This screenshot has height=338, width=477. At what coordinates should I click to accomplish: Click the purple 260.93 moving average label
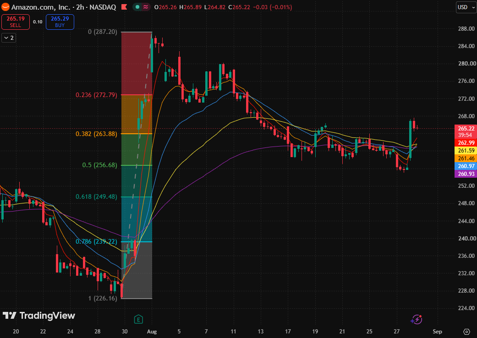[466, 174]
